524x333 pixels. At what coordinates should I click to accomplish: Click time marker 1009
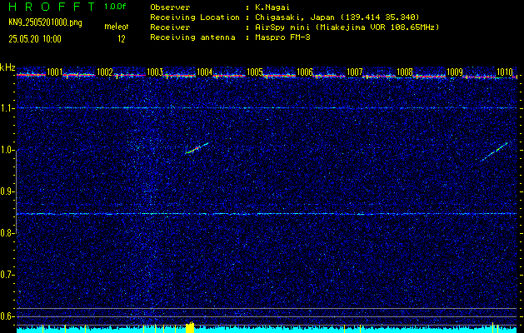click(455, 72)
